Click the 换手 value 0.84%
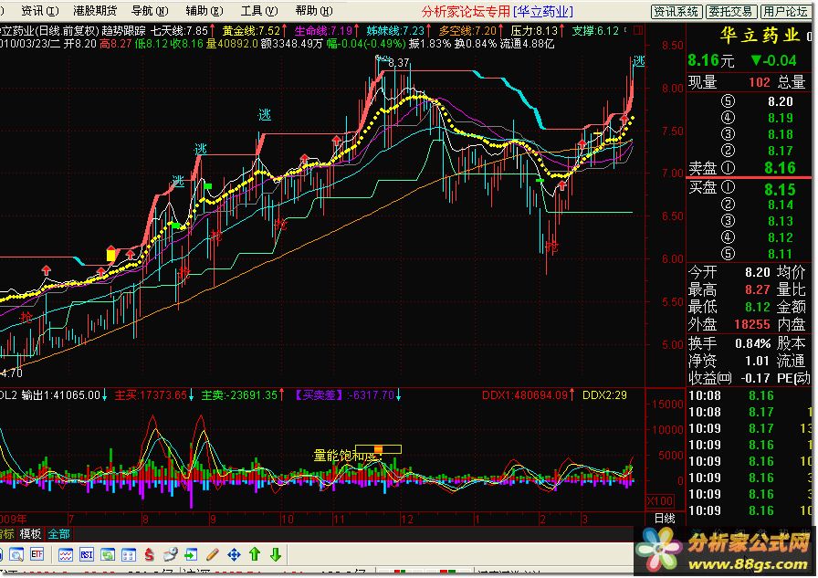 click(x=753, y=343)
